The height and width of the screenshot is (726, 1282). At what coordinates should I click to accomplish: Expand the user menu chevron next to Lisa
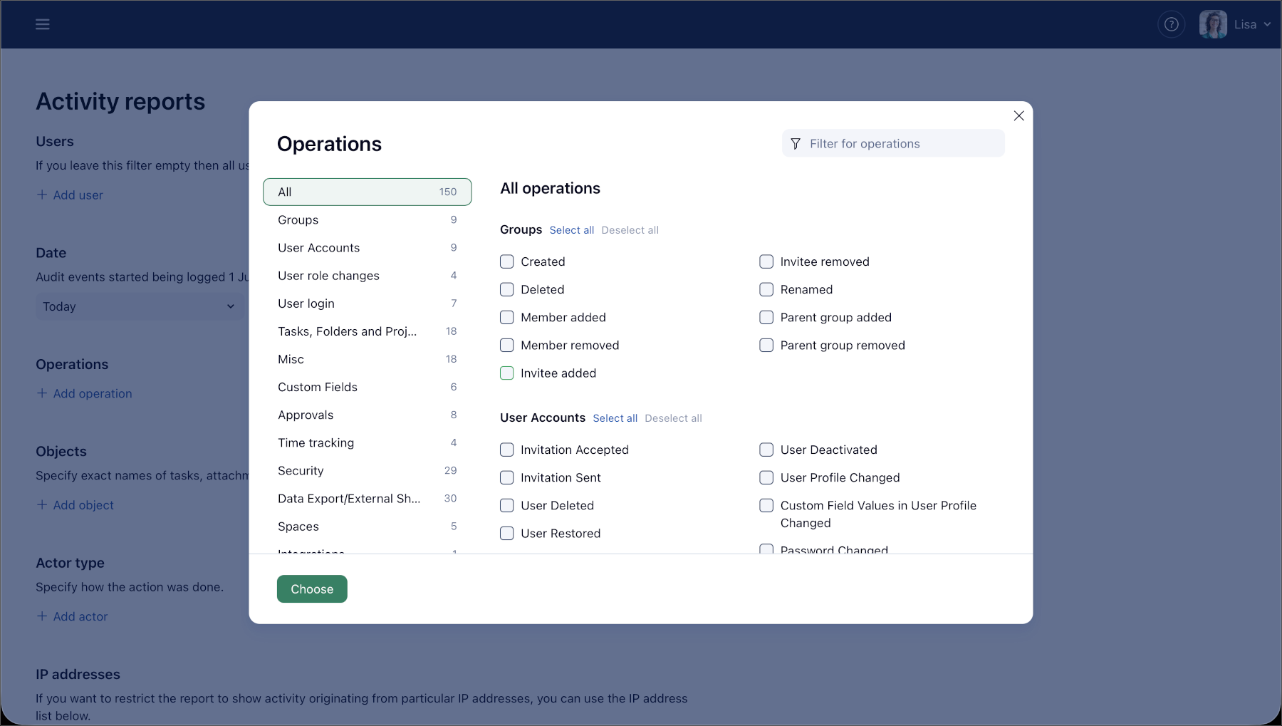1267,24
